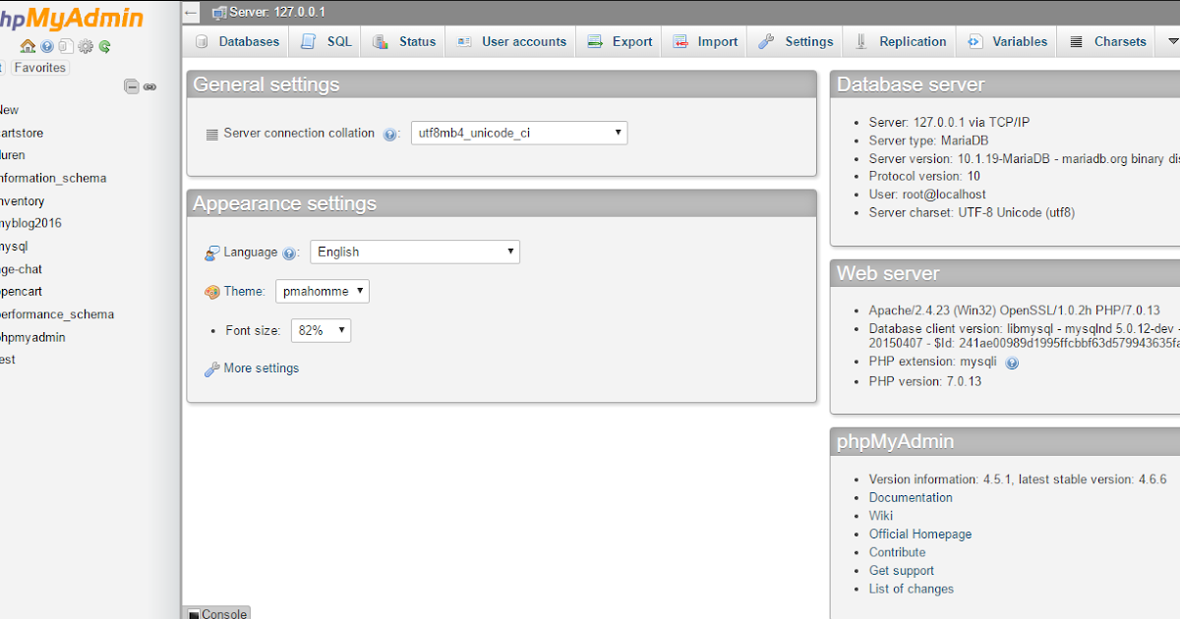Viewport: 1180px width, 619px height.
Task: Open the Server connection collation dropdown
Action: 518,133
